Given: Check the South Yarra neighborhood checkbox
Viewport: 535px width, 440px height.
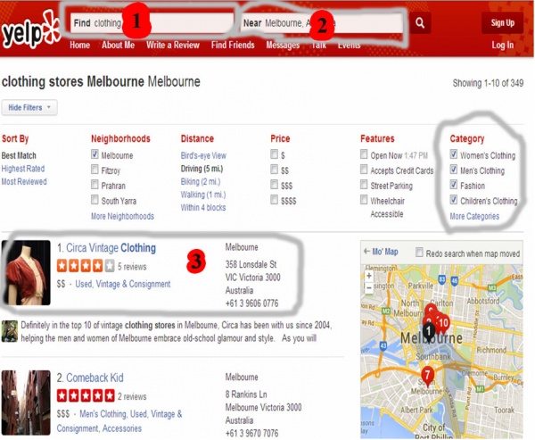Looking at the screenshot, I should [x=95, y=200].
